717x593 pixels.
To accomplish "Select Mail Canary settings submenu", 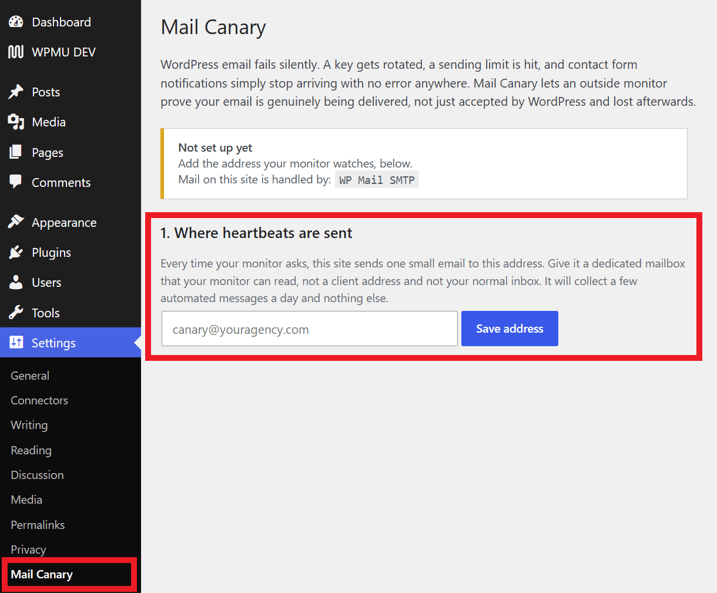I will point(42,574).
